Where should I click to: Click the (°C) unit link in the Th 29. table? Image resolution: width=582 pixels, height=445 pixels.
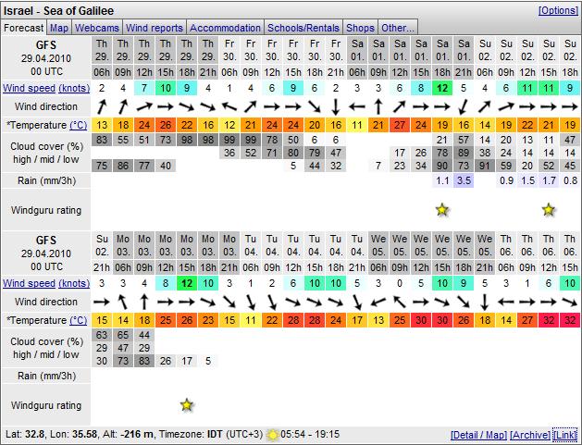[x=79, y=125]
